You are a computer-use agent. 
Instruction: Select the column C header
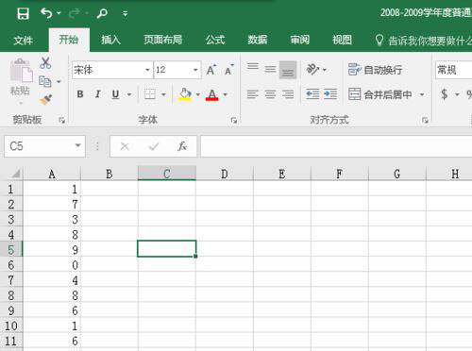click(167, 174)
